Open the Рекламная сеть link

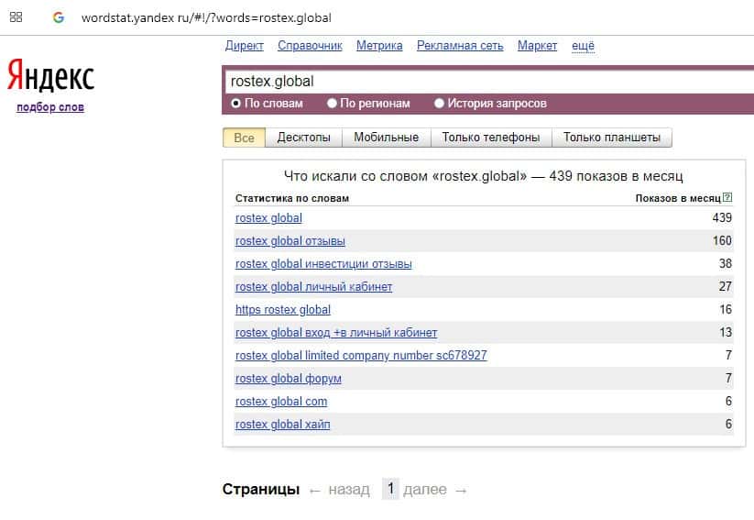pyautogui.click(x=460, y=46)
